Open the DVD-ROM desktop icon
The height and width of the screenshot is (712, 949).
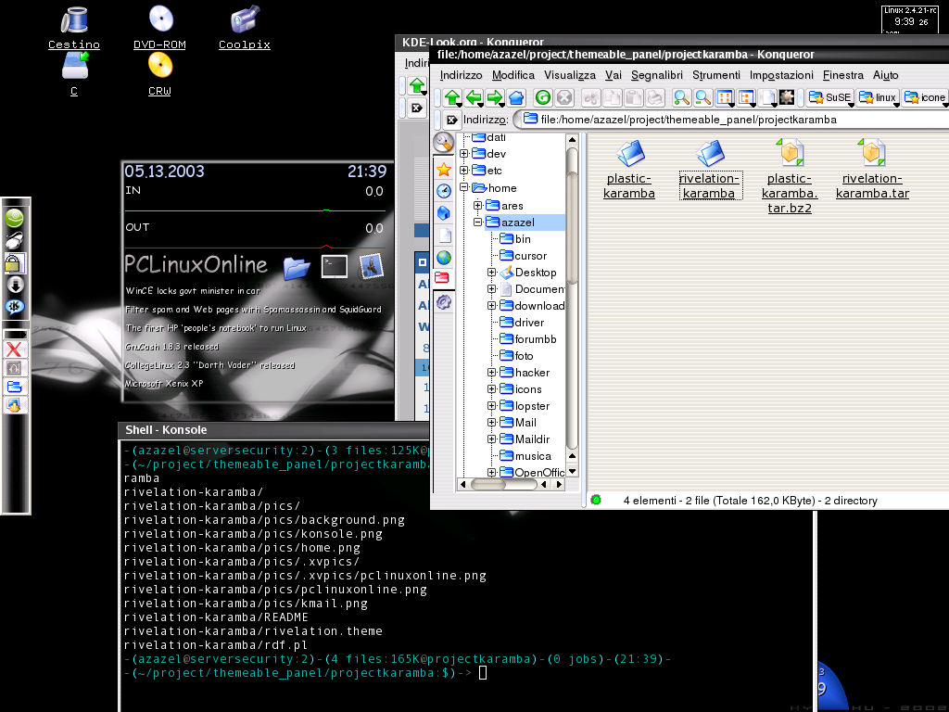[x=159, y=28]
